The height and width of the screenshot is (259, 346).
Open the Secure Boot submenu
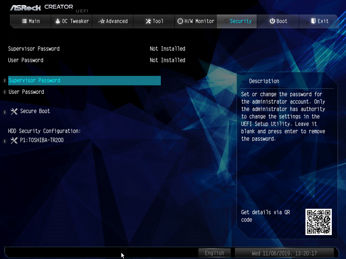pyautogui.click(x=35, y=111)
